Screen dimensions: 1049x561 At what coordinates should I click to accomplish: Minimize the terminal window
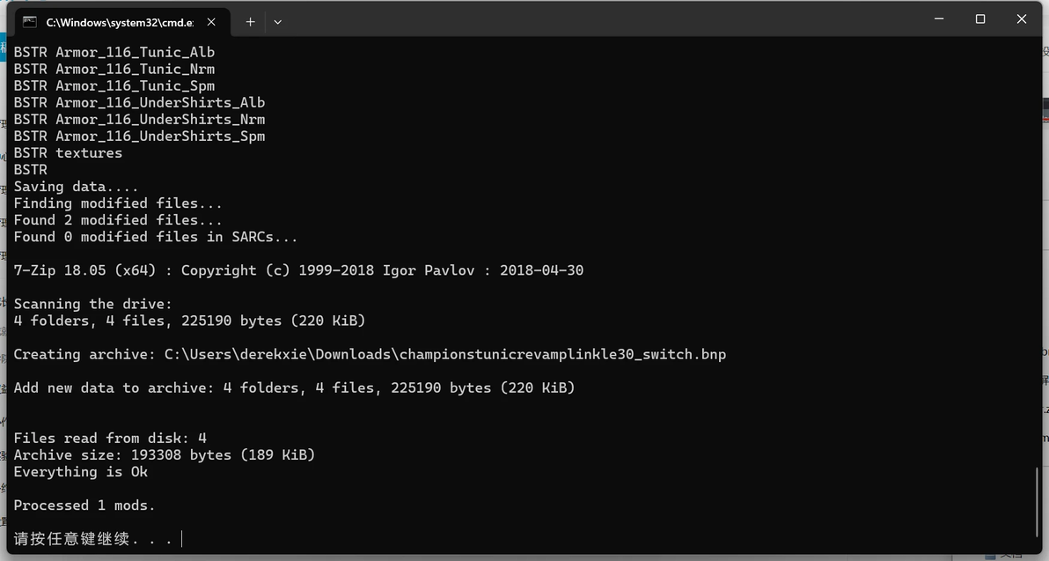[938, 19]
